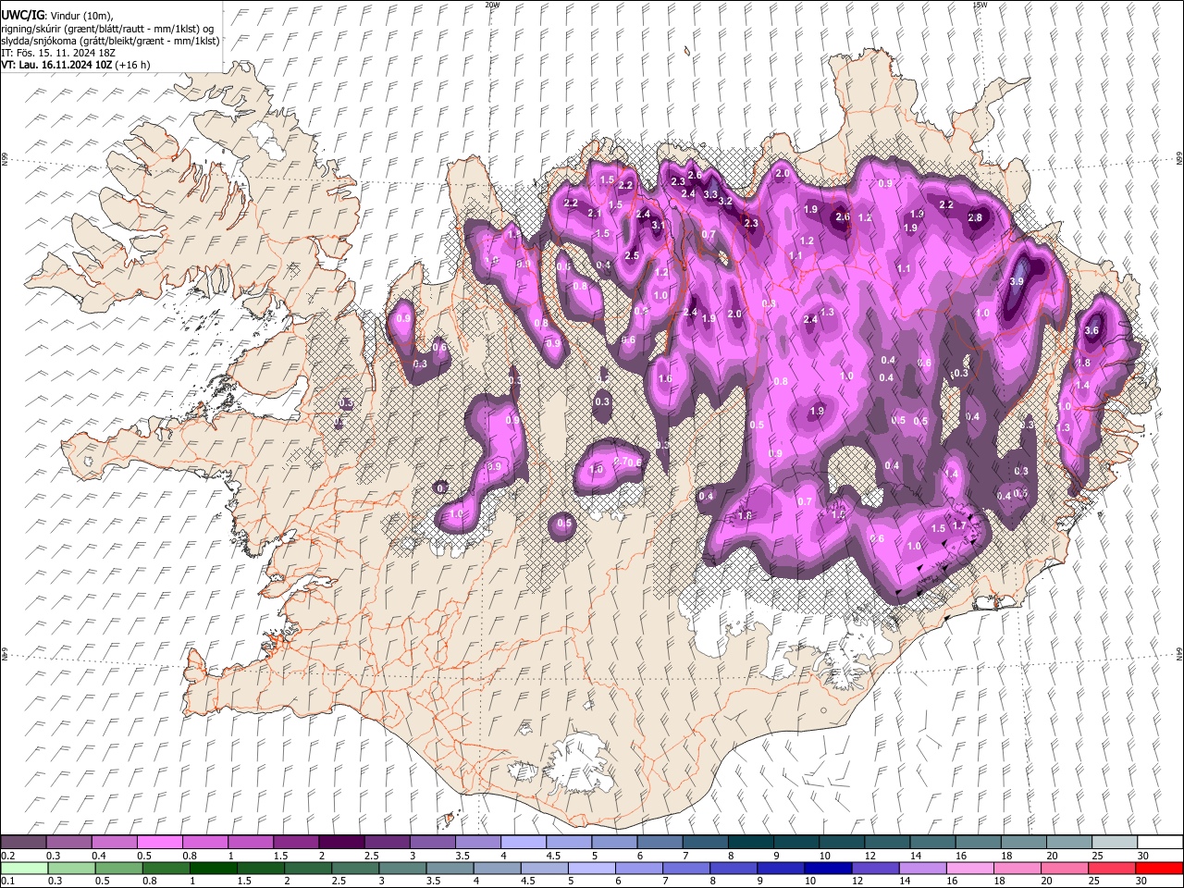Click the darkest green swatch above lower 1
The image size is (1184, 888).
tap(212, 868)
